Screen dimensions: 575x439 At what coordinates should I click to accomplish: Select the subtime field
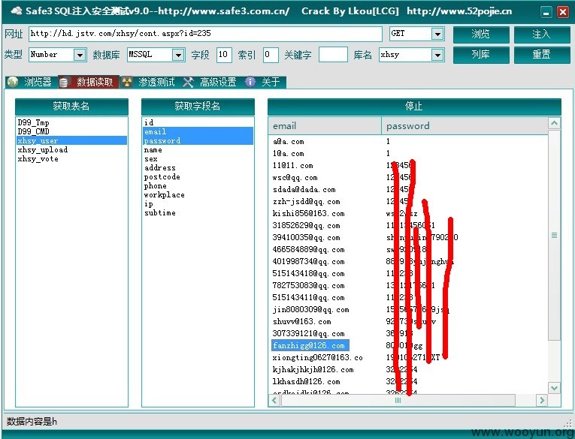pos(198,212)
